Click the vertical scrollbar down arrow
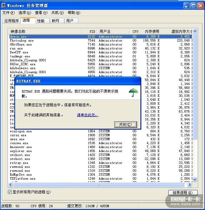This screenshot has width=205, height=210. click(195, 179)
